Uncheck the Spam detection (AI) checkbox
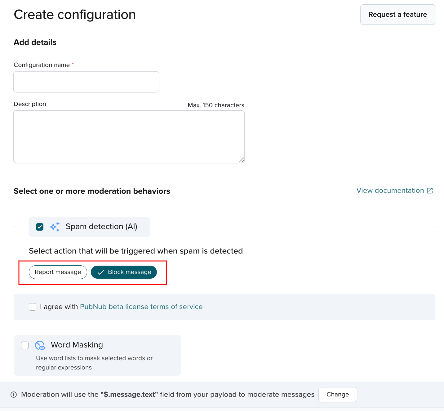The height and width of the screenshot is (411, 444). 39,227
